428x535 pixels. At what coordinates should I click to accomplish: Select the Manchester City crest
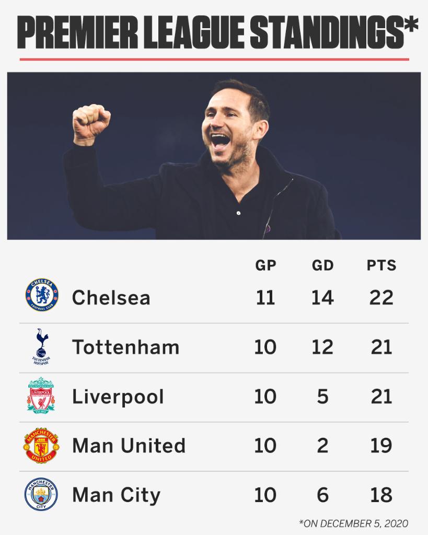coord(42,495)
